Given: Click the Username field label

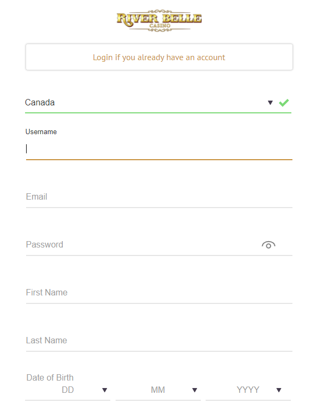Looking at the screenshot, I should click(x=41, y=131).
